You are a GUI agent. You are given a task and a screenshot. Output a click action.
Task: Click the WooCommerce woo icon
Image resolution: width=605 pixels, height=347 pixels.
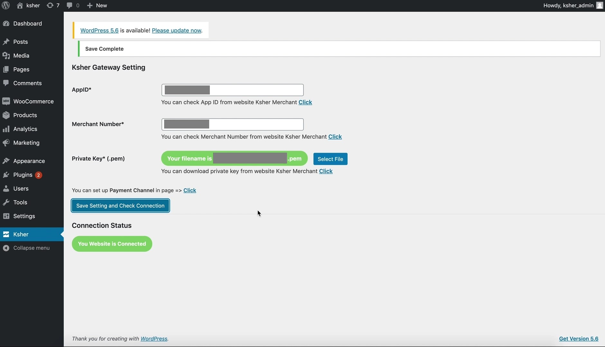(6, 101)
